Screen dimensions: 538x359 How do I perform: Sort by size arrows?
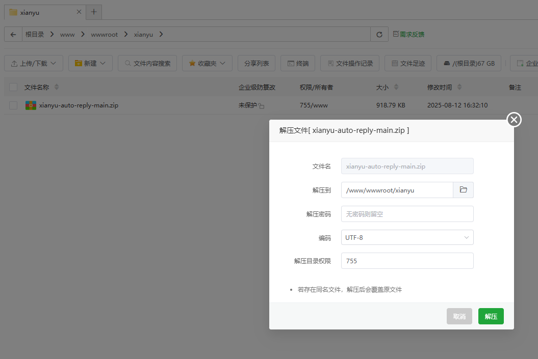click(396, 87)
